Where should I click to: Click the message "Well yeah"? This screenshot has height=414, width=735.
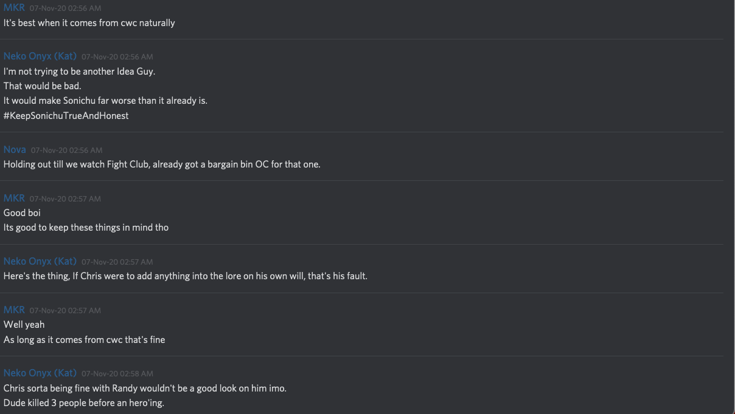(x=24, y=324)
